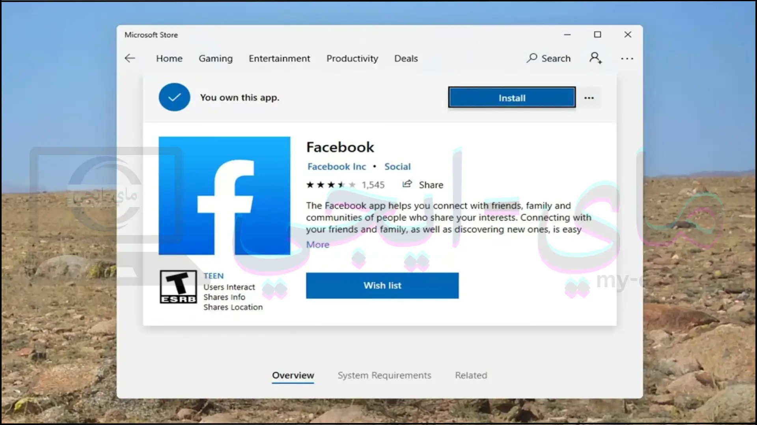Screen dimensions: 757x425
Task: Click the Facebook app icon
Action: (224, 195)
